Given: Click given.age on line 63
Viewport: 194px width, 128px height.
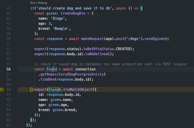Looking at the screenshot, I should (58, 105).
